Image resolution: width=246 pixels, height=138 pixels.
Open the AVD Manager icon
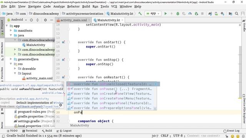point(216,14)
